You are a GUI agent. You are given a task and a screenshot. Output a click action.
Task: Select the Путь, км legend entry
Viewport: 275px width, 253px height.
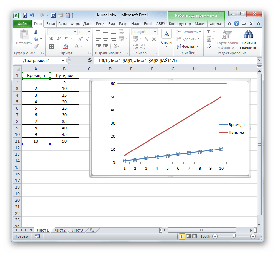[232, 132]
